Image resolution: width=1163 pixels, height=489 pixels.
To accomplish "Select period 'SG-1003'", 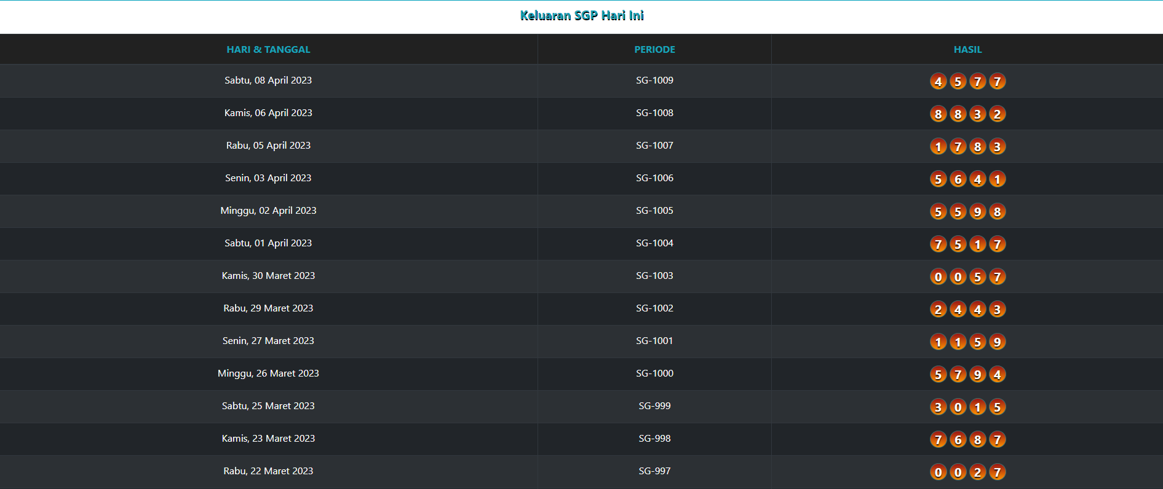I will (x=654, y=276).
